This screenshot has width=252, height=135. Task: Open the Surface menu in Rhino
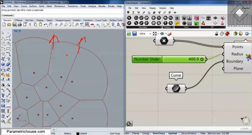point(33,6)
